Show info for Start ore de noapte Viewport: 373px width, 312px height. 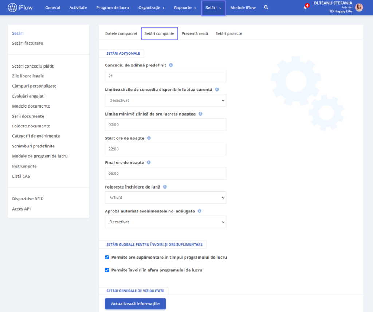tap(149, 138)
